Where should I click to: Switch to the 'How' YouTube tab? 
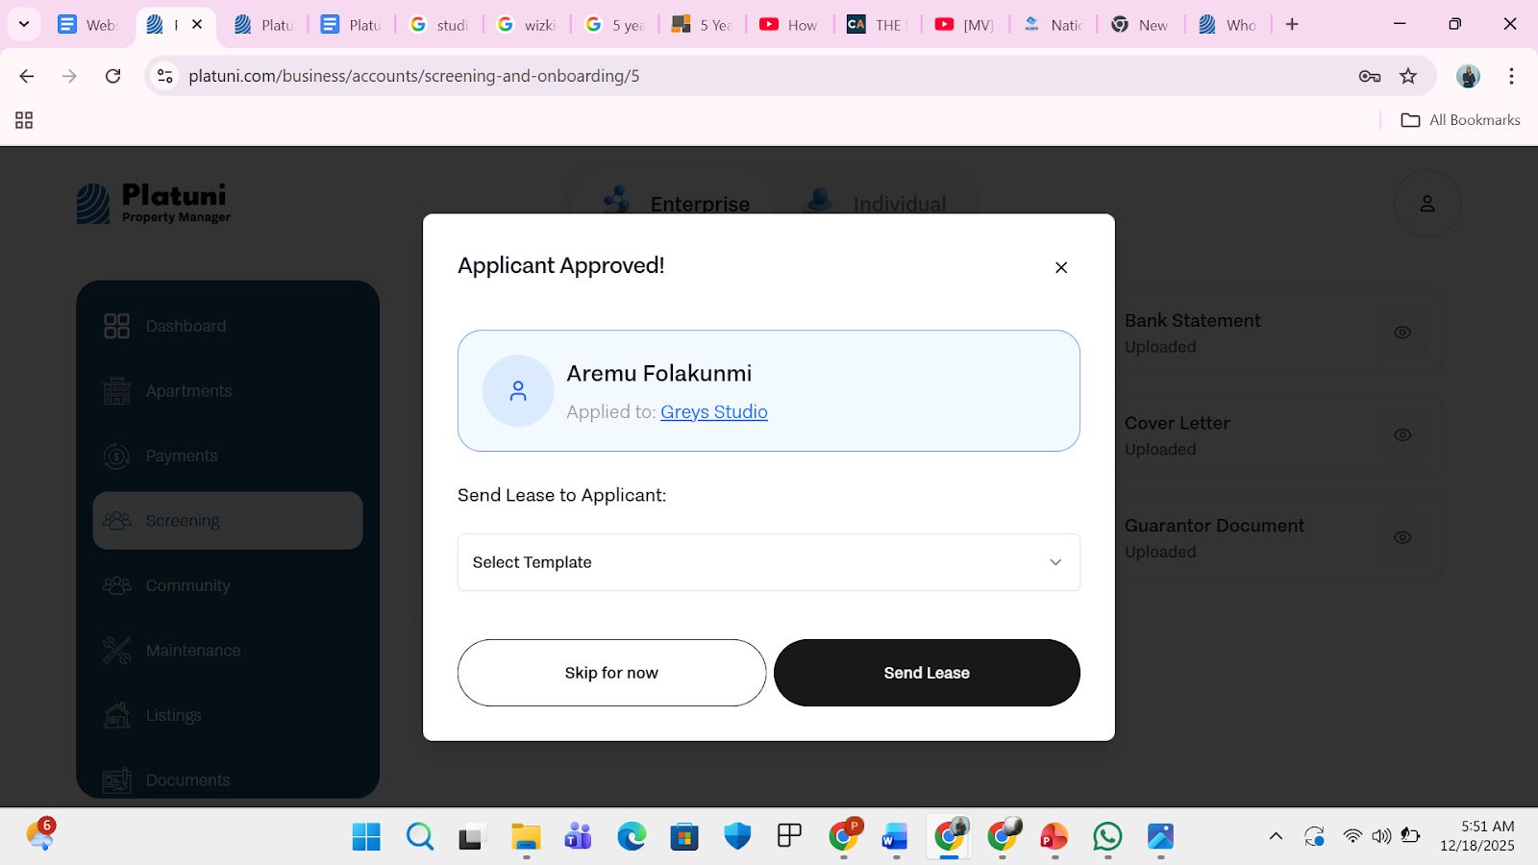pos(790,25)
